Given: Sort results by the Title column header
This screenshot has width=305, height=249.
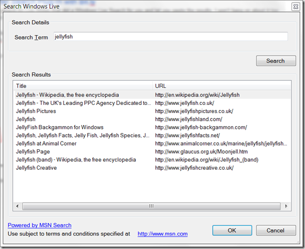Looking at the screenshot, I should (83, 86).
